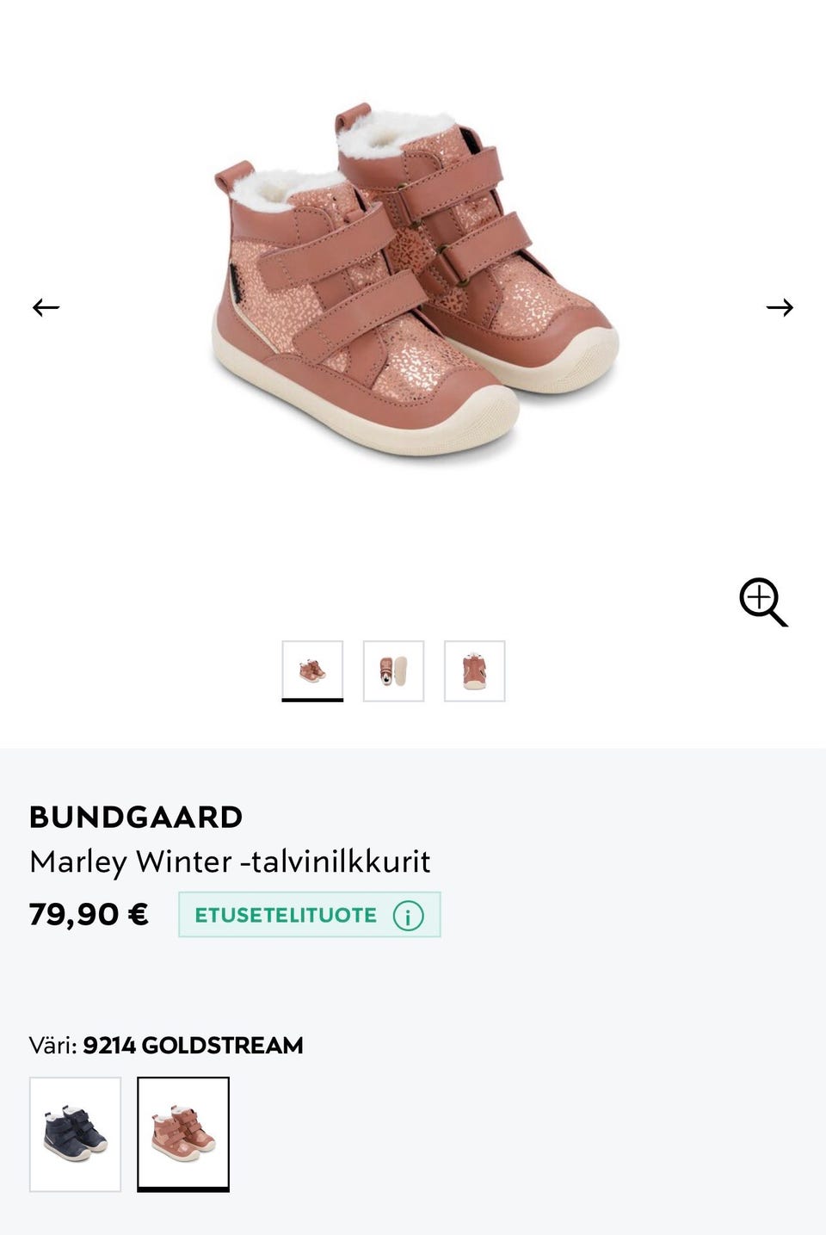Click the 9214 GOLDSTREAM color name
The width and height of the screenshot is (826, 1235).
[193, 1046]
